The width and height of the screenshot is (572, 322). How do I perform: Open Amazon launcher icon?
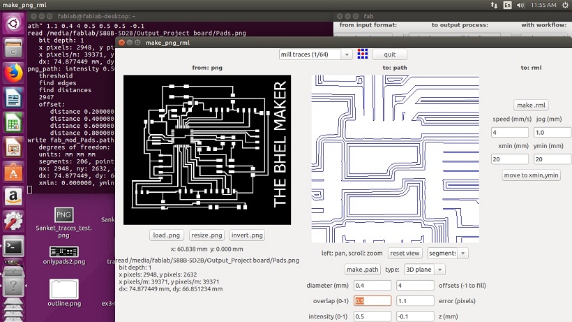13,197
